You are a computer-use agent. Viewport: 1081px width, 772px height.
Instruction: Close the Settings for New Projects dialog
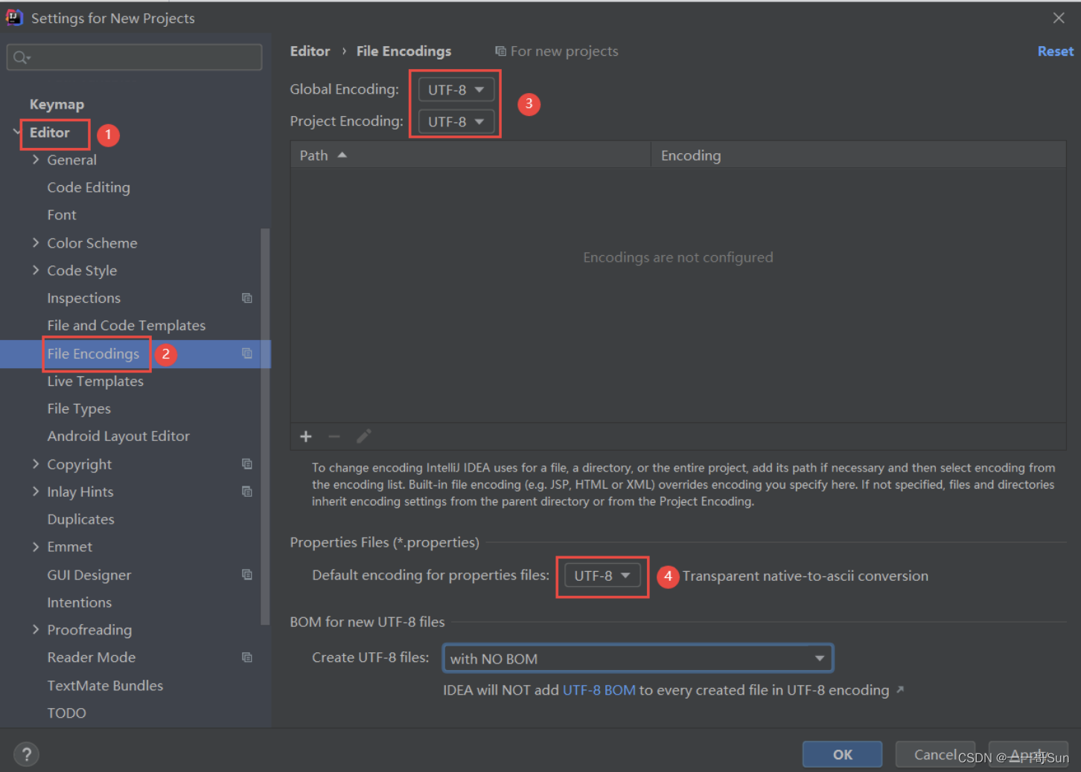pos(1059,18)
